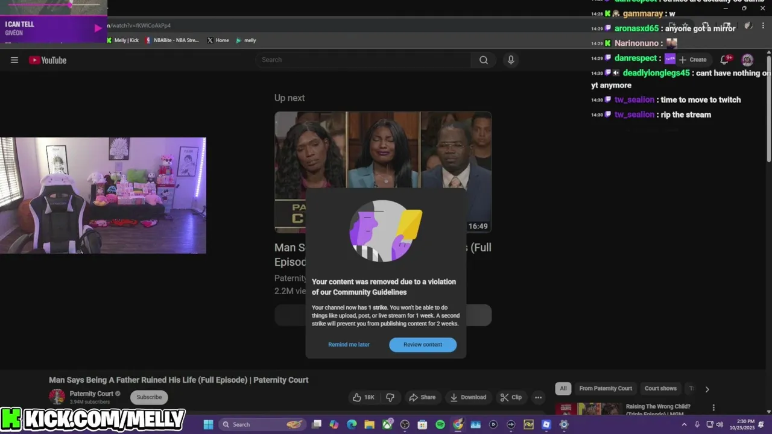Click chat username tw_sealion 'time to move to twitch'
The height and width of the screenshot is (434, 772).
tap(634, 100)
